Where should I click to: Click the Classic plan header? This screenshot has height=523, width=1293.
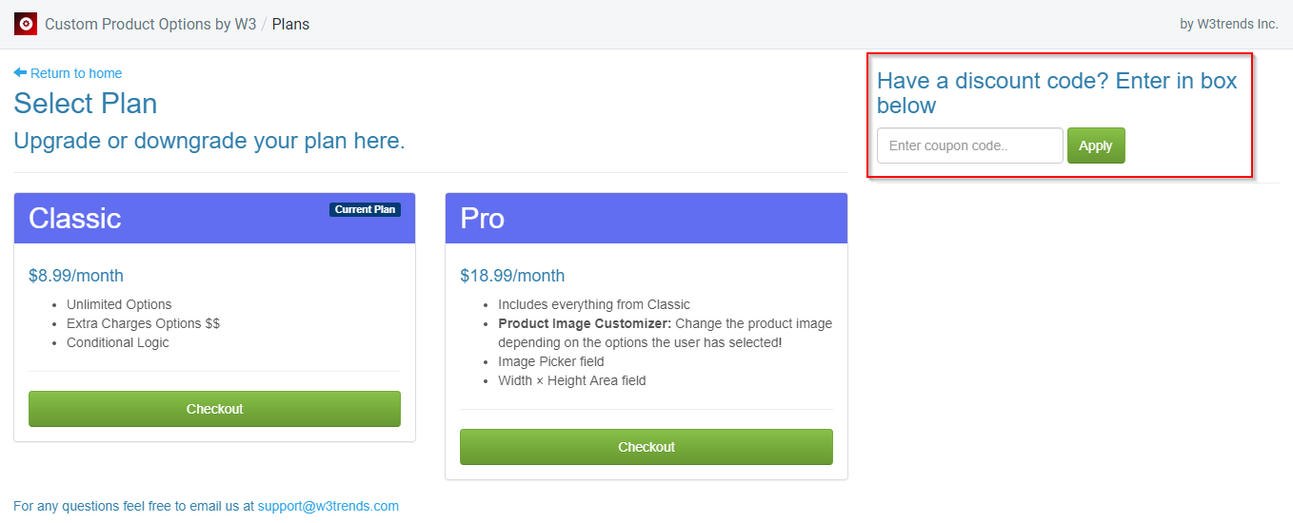click(214, 219)
